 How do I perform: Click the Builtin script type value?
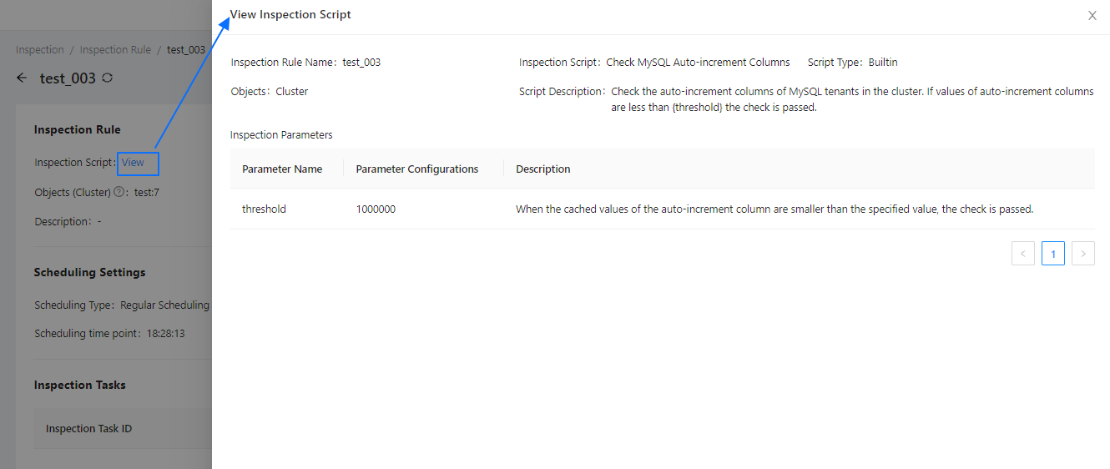[x=883, y=63]
